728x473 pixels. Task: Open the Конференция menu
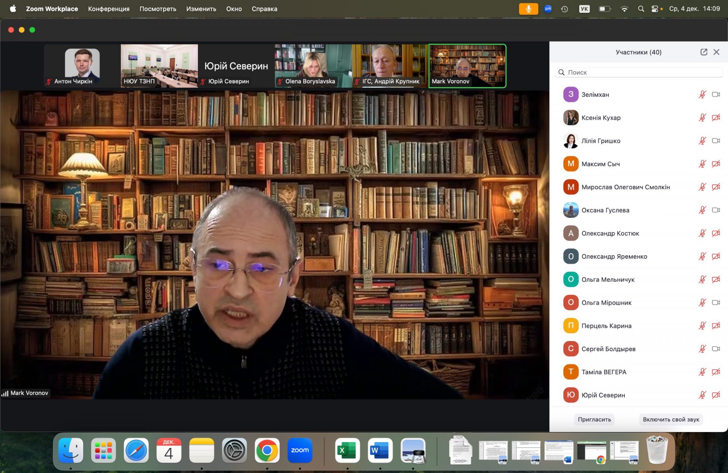109,9
